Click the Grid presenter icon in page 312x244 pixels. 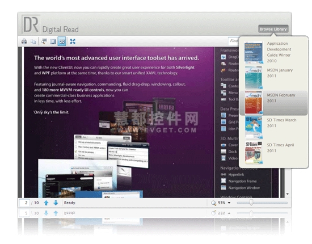pyautogui.click(x=224, y=122)
